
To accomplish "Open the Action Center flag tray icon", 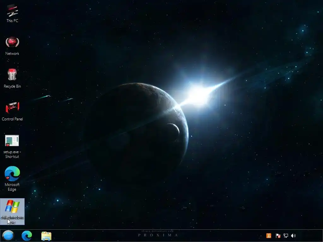I will pos(278,236).
